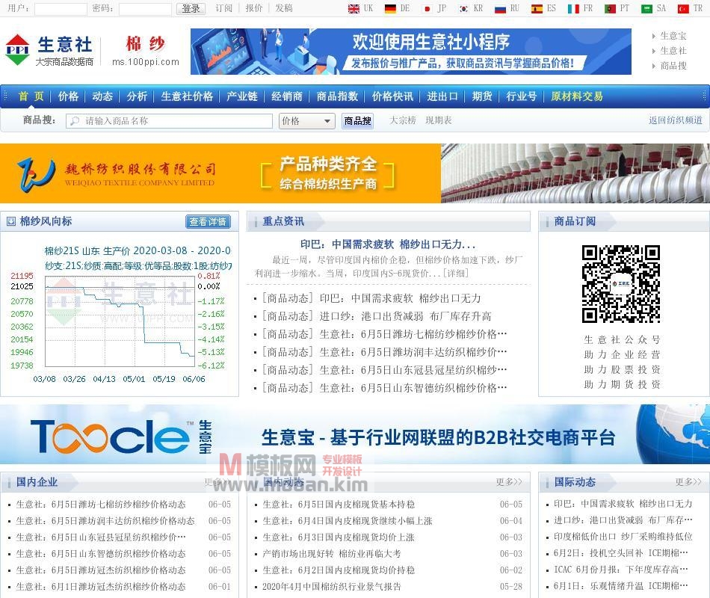The width and height of the screenshot is (710, 598).
Task: Click the German flag icon
Action: pos(390,9)
